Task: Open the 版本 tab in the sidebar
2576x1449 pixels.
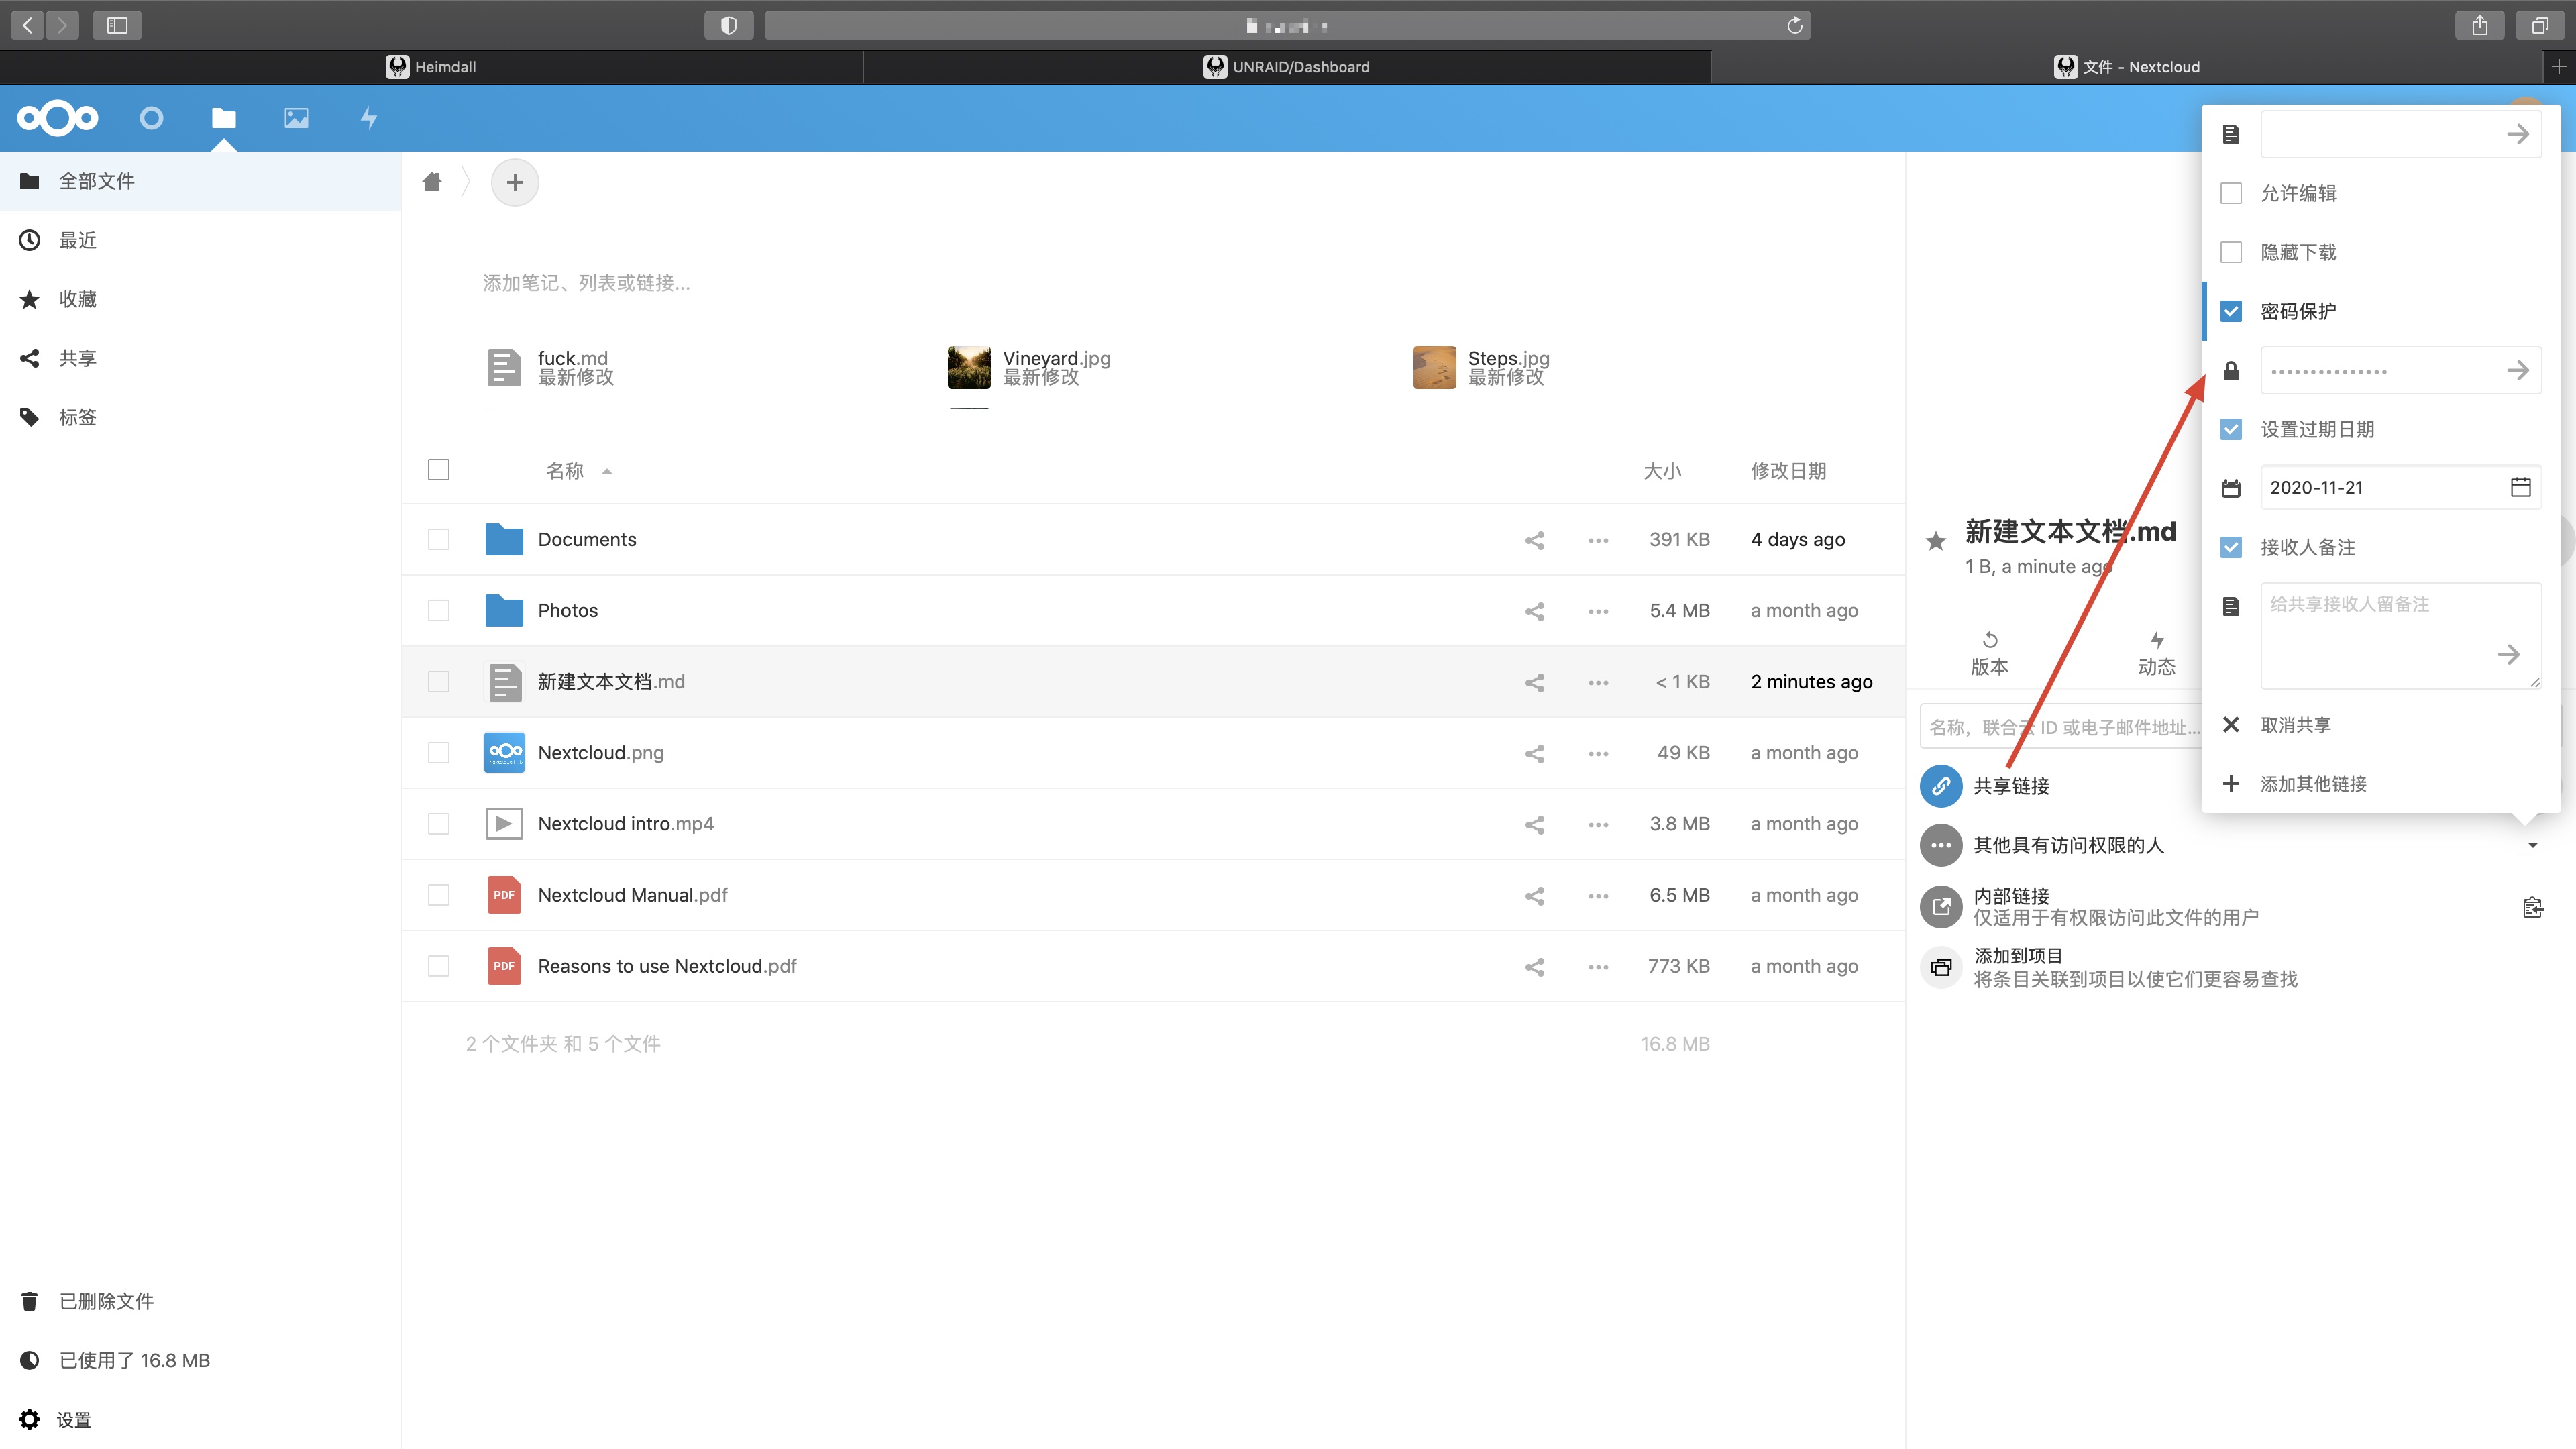Action: [x=1989, y=652]
